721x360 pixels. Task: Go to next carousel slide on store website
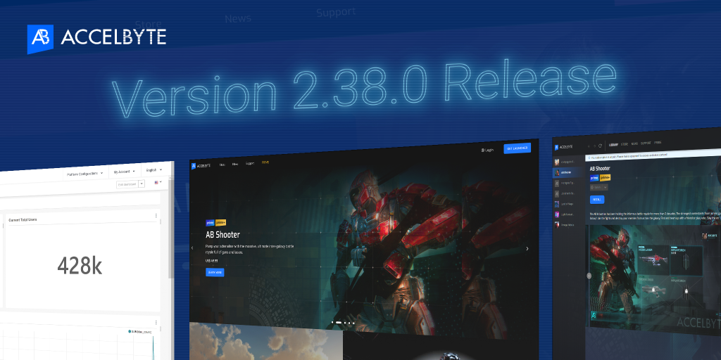pyautogui.click(x=527, y=248)
